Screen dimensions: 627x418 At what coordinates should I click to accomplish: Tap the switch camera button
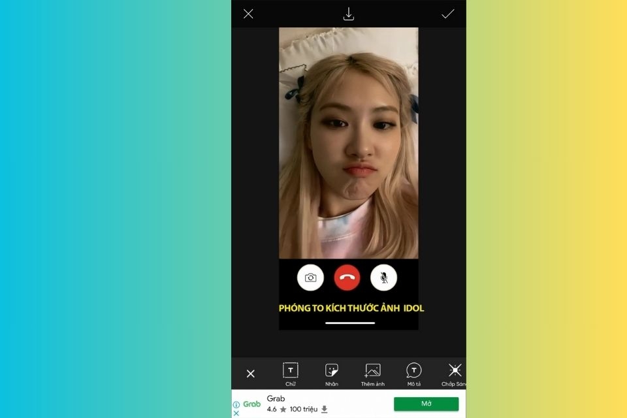311,278
